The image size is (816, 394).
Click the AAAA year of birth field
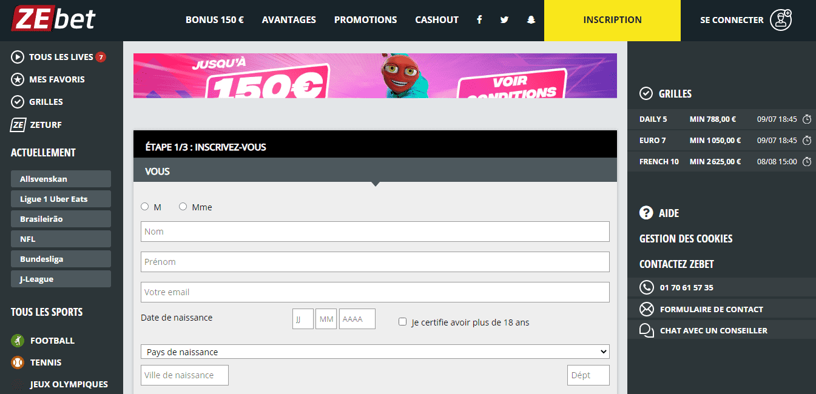[x=357, y=319]
